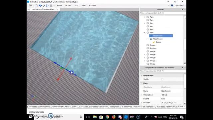Screen dimensions: 213x120
Task: Select the Screen part in Explorer
Action: [x=152, y=45]
